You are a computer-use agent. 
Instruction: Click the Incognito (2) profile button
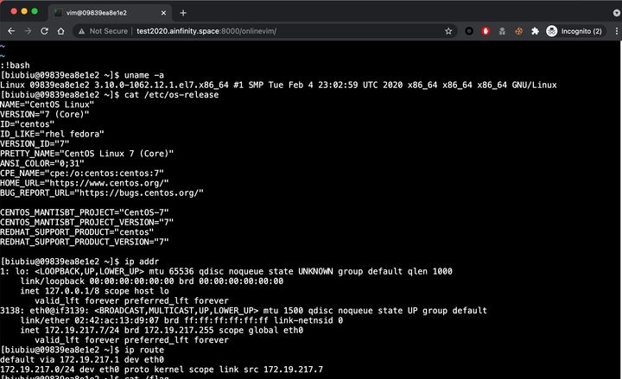574,31
